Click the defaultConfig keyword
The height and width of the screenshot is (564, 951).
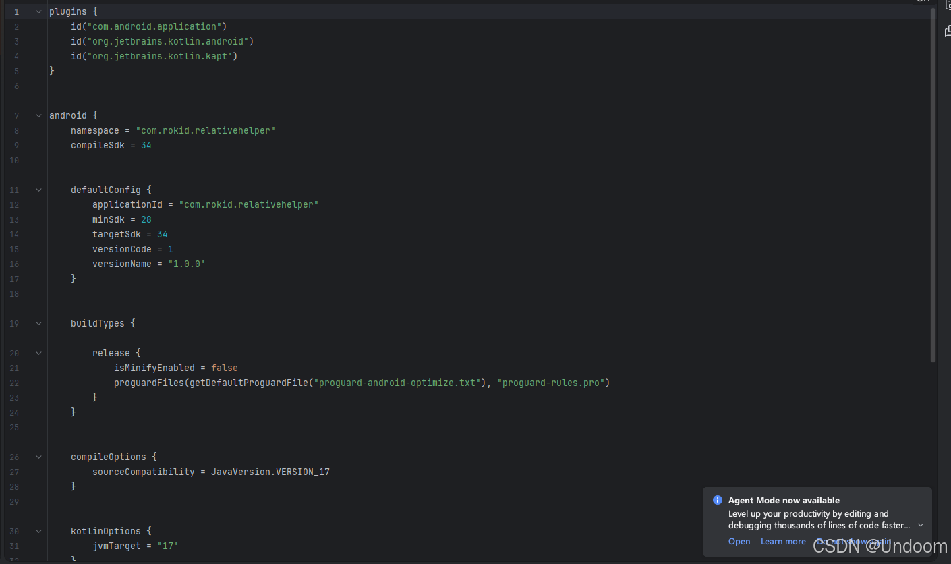point(106,190)
